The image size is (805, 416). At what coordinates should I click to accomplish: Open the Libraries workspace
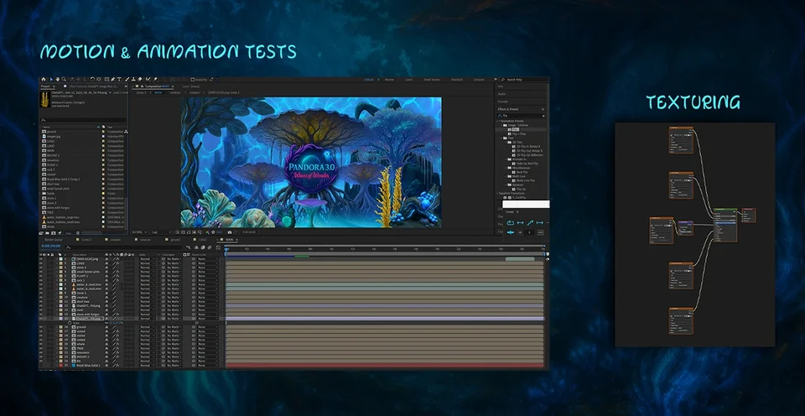[x=479, y=80]
